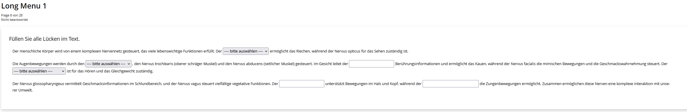Viewport: 687px width, 112px height.
Task: Click the "Long Menu 1" heading
Action: (24, 6)
